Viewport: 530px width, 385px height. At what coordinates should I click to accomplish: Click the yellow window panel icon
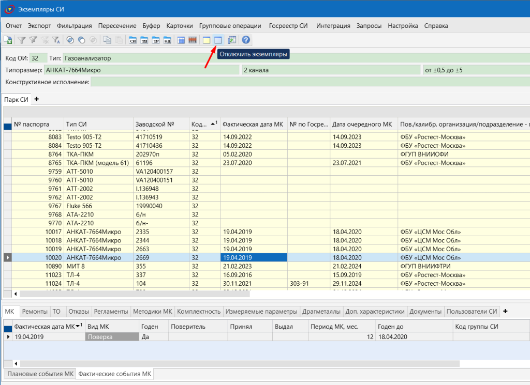[x=206, y=40]
